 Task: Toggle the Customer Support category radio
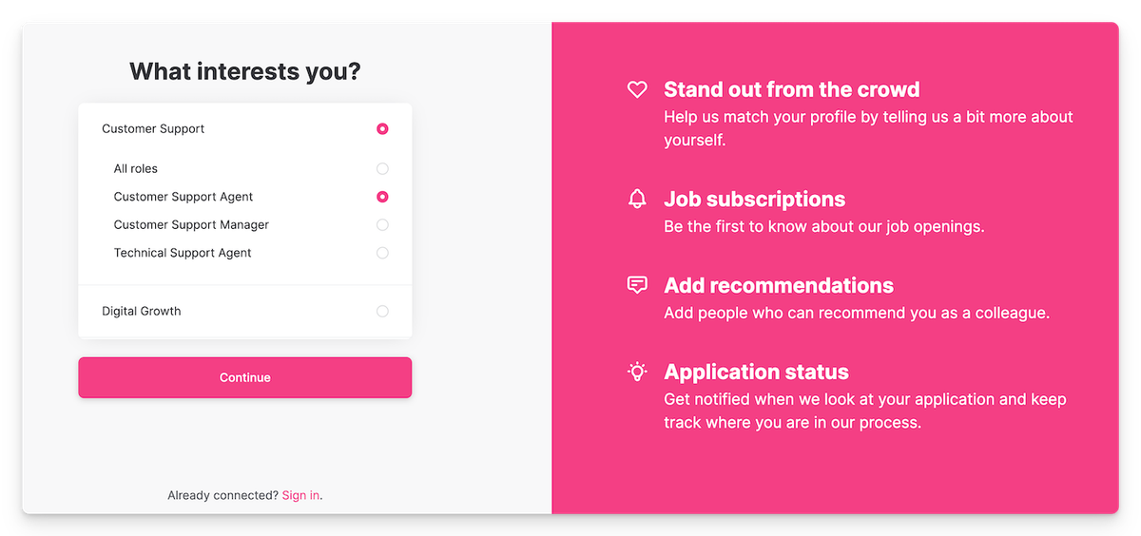[382, 128]
